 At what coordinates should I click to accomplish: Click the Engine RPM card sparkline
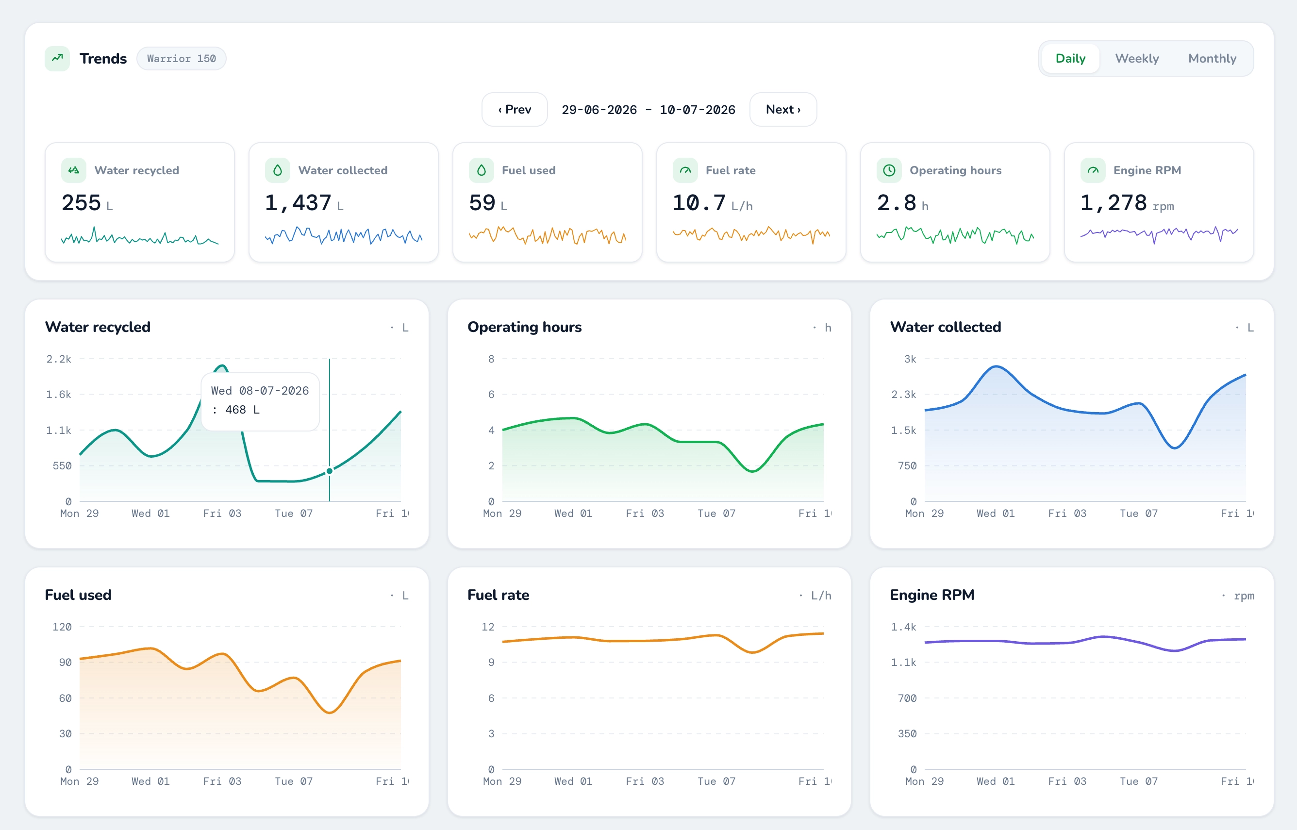(1159, 234)
